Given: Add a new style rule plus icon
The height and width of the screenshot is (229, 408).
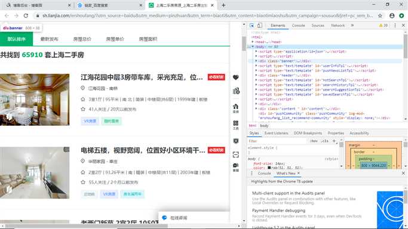Looking at the screenshot, I should [x=334, y=141].
